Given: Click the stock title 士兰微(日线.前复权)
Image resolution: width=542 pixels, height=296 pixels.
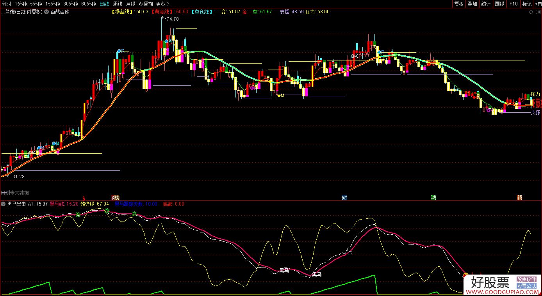Looking at the screenshot, I should click(x=22, y=12).
